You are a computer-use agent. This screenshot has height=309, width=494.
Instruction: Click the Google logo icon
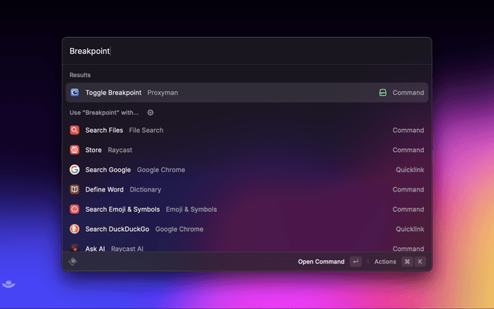tap(75, 170)
